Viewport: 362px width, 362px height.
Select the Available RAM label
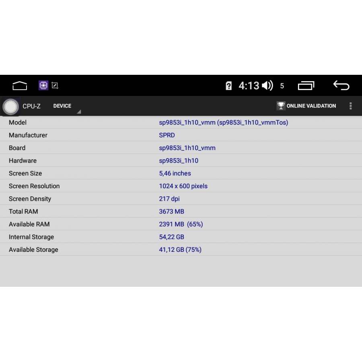(x=29, y=224)
